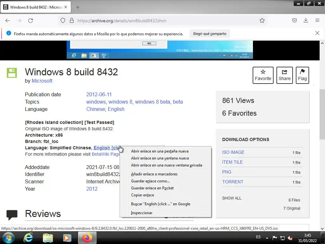Save page to Pocket toolbar icon
Viewport: 325px width, 244px height.
click(295, 21)
